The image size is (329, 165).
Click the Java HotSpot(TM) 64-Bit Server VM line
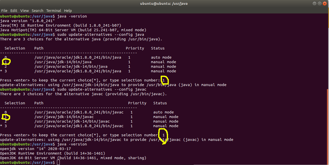pos(73,30)
